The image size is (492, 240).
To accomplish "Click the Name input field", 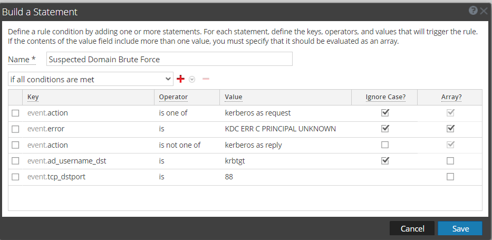I will tap(169, 60).
